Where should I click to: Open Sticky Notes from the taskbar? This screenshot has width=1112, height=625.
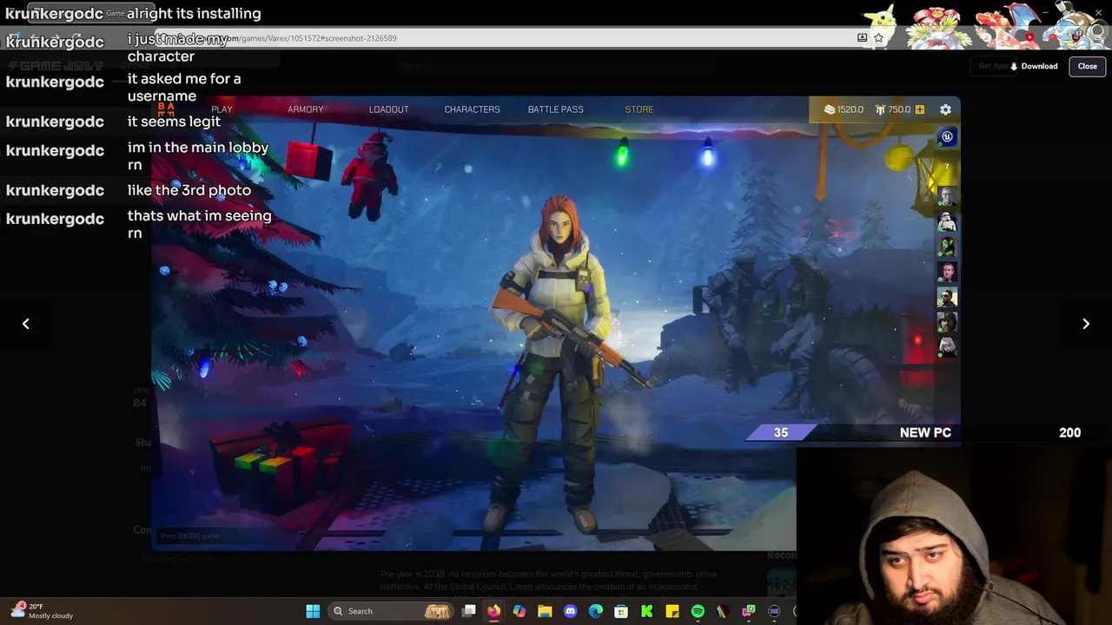coord(672,611)
